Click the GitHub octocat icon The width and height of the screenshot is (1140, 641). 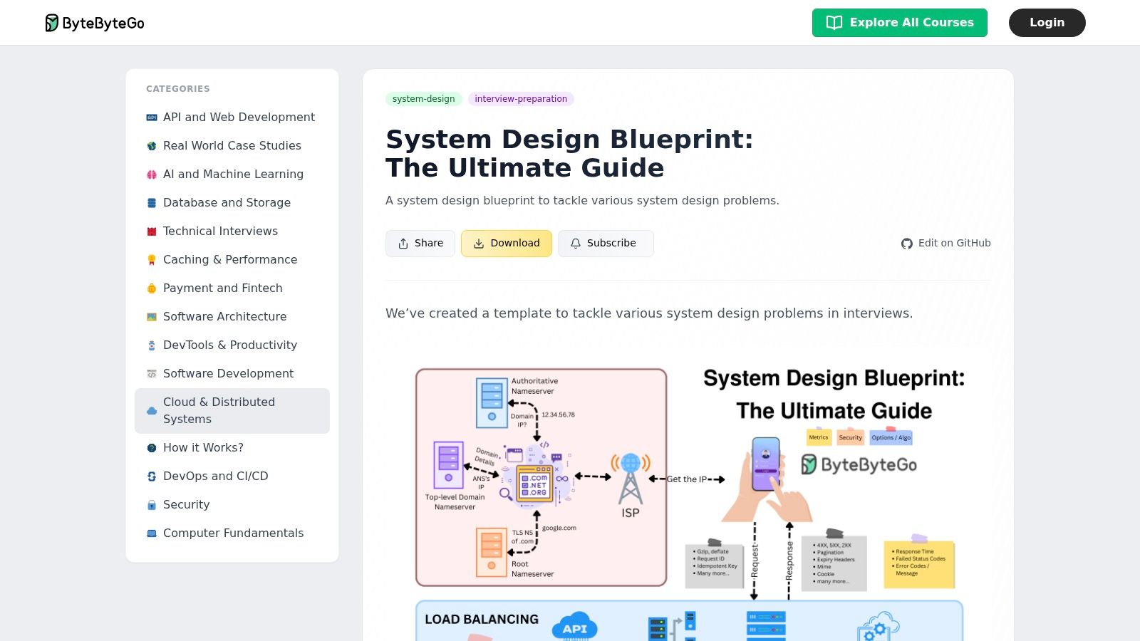click(x=907, y=244)
